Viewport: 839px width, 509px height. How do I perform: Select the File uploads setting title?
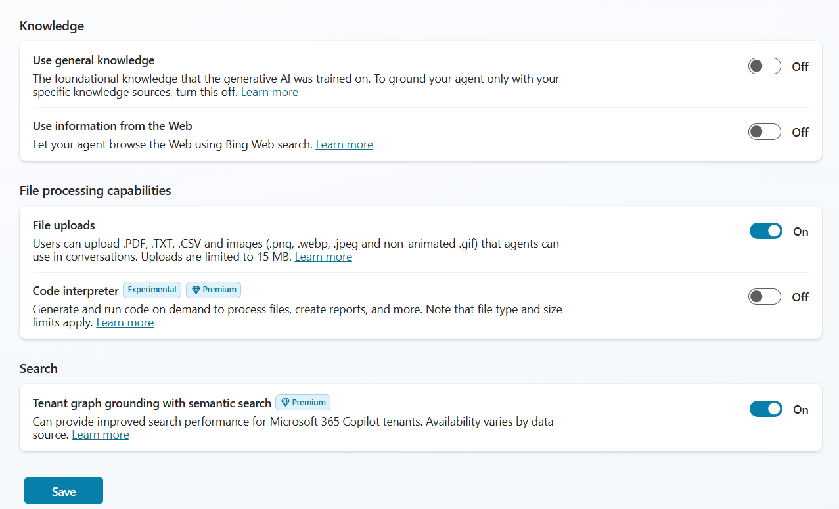[64, 225]
